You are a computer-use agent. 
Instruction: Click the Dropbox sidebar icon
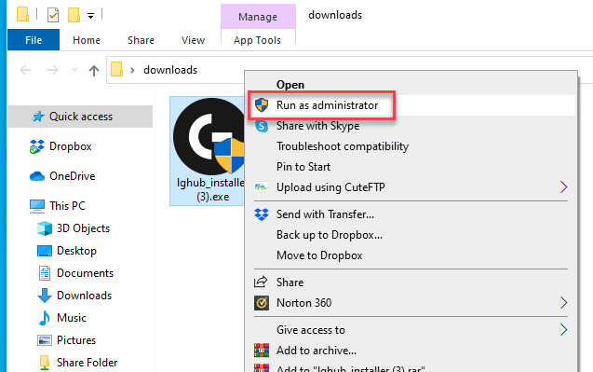[36, 146]
